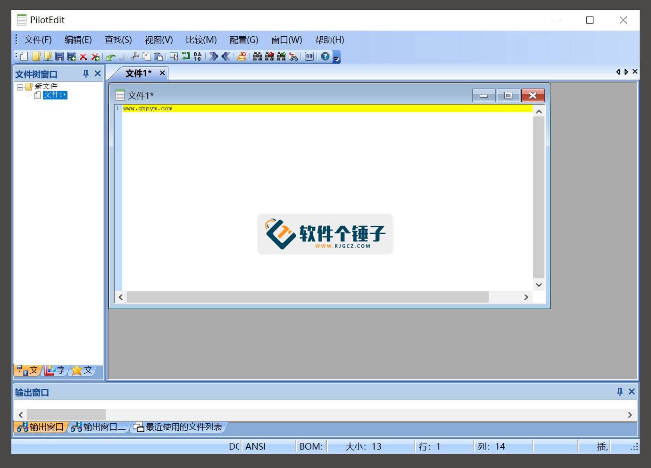
Task: Save the file with the floppy icon
Action: pyautogui.click(x=59, y=57)
